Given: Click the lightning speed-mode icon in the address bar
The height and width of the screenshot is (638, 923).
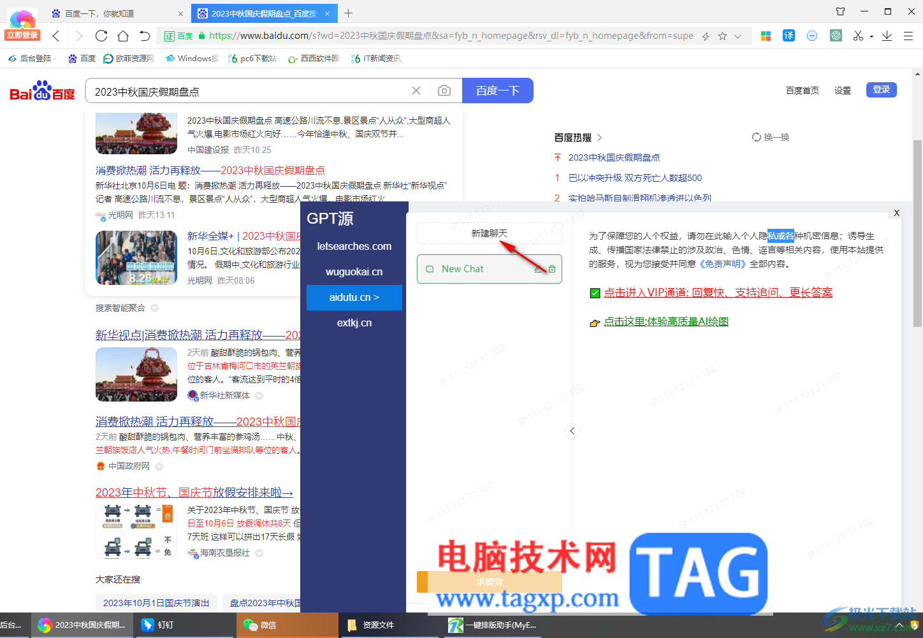Looking at the screenshot, I should click(x=706, y=36).
